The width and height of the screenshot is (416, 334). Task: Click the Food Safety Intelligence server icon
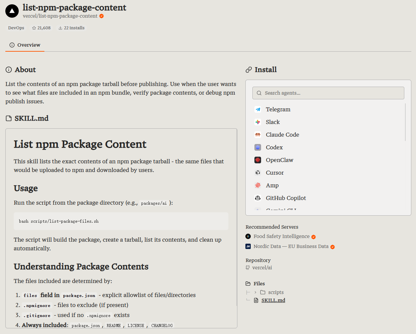(x=248, y=236)
